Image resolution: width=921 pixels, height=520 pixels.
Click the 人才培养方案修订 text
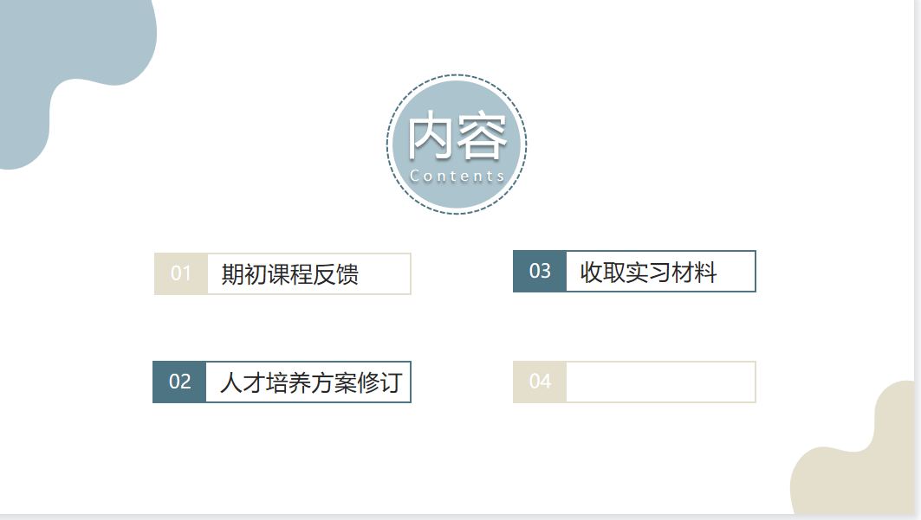[x=309, y=382]
